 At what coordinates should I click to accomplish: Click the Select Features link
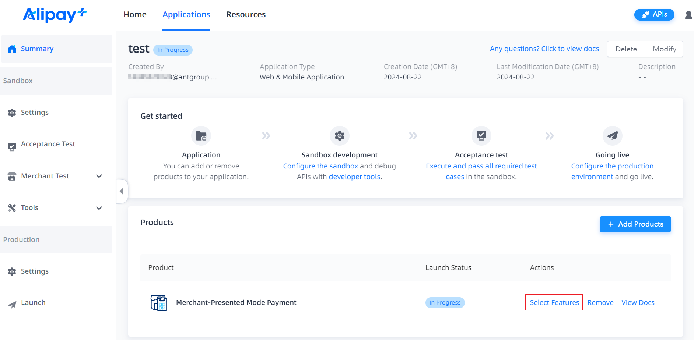point(554,302)
